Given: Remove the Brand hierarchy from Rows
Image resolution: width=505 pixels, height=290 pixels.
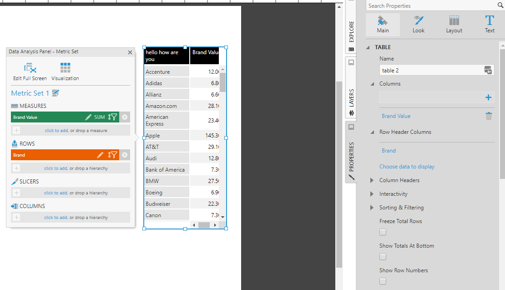Looking at the screenshot, I should (x=125, y=155).
